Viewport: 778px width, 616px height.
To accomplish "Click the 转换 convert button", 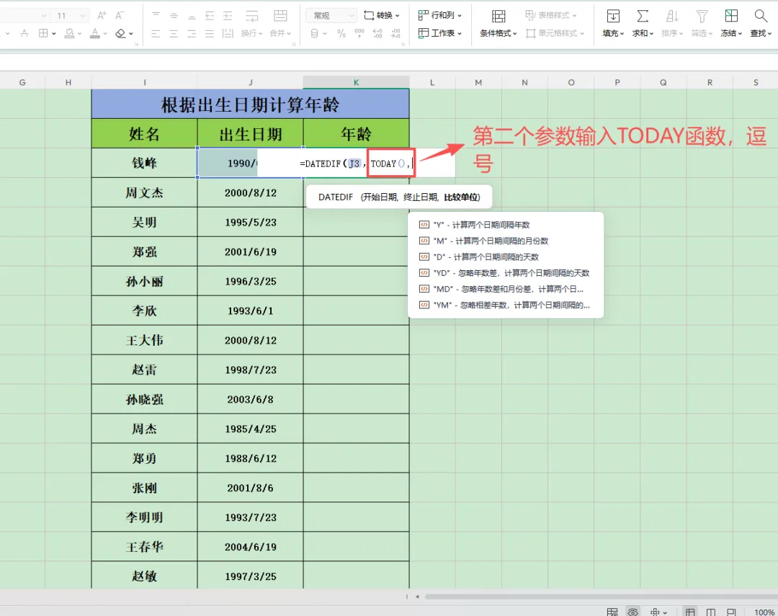I will tap(381, 15).
